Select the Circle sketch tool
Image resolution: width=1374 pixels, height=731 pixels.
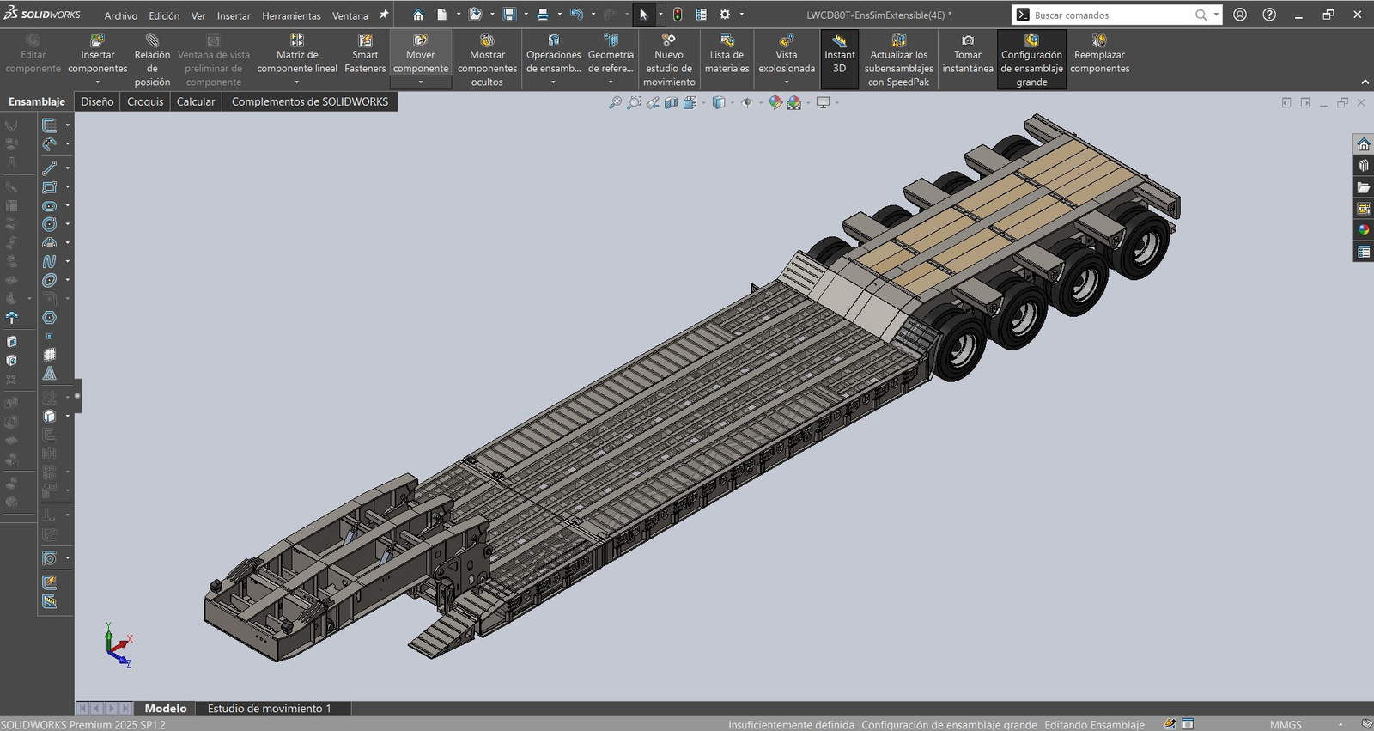pyautogui.click(x=50, y=224)
